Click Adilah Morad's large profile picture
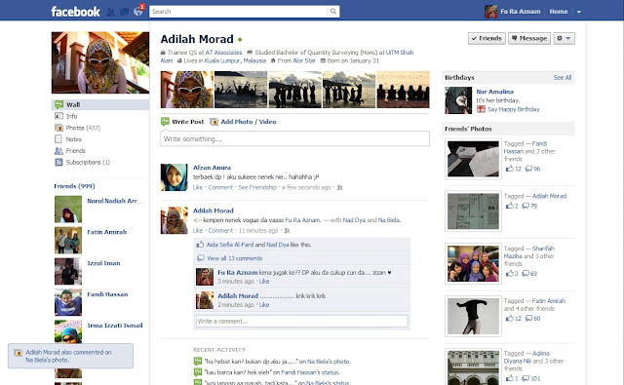 100,62
